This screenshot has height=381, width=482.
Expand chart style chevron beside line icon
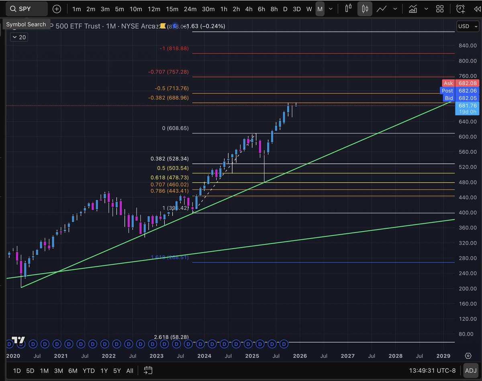395,9
